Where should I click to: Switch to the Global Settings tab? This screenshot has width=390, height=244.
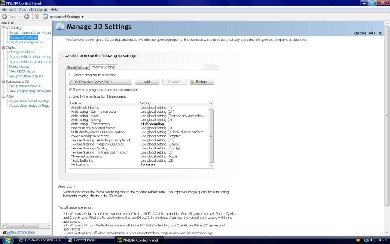point(77,67)
